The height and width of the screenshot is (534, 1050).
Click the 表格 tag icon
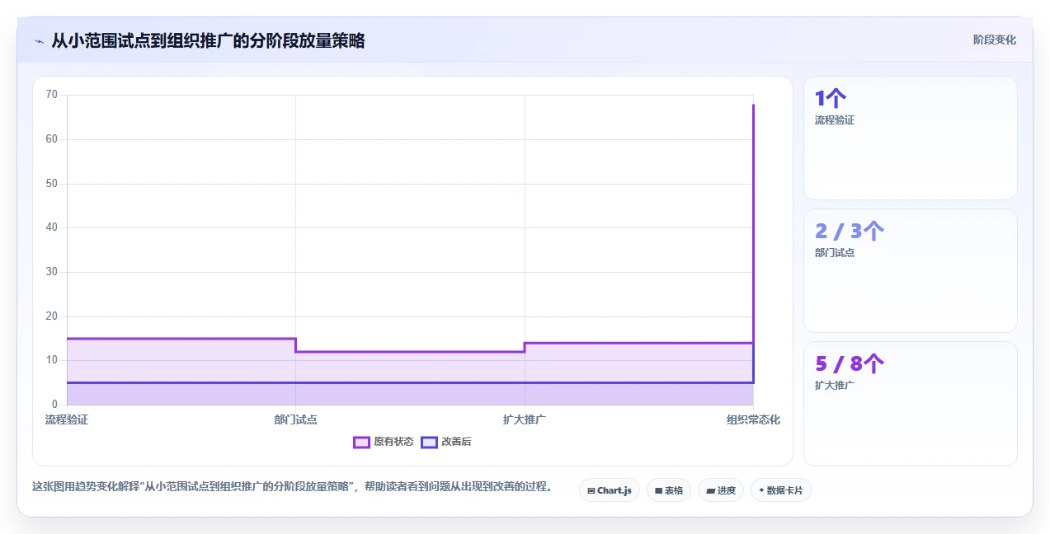click(658, 490)
